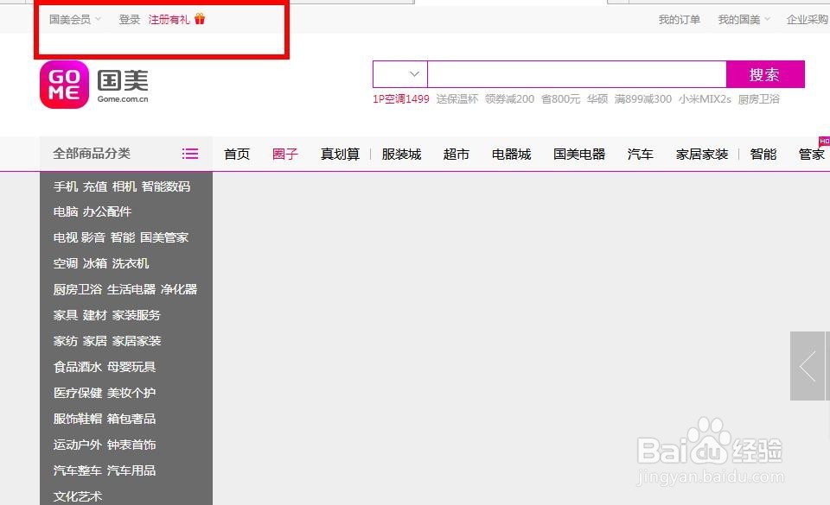The image size is (830, 505).
Task: Select 电脑 in category sidebar
Action: [66, 211]
